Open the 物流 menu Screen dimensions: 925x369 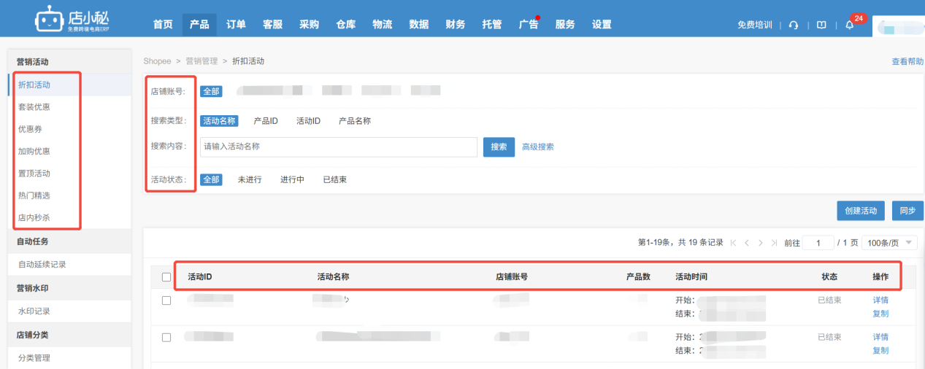382,25
